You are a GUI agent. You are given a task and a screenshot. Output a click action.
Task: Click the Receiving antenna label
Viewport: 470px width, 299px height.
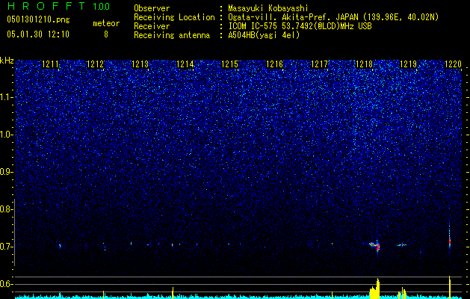click(172, 35)
